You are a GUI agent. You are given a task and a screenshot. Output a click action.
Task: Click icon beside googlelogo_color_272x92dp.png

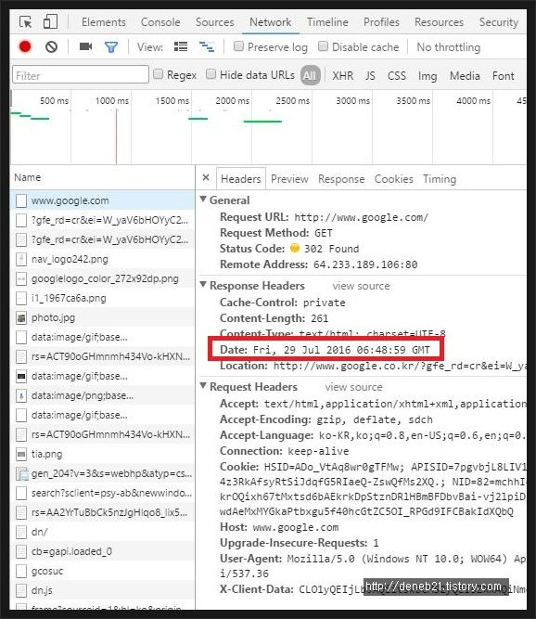21,278
